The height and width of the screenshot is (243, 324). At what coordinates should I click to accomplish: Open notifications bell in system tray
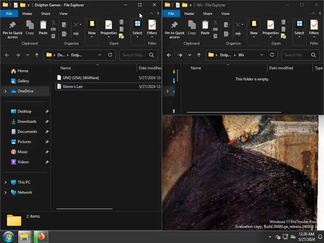pyautogui.click(x=320, y=237)
